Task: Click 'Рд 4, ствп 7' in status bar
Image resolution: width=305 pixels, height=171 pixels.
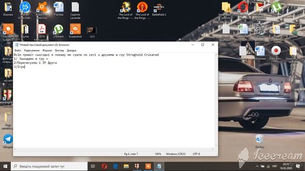Action: (131, 154)
